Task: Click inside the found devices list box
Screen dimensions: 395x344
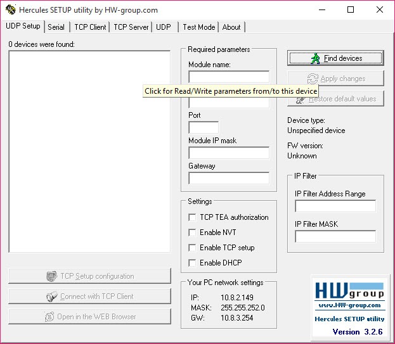Action: (x=89, y=151)
